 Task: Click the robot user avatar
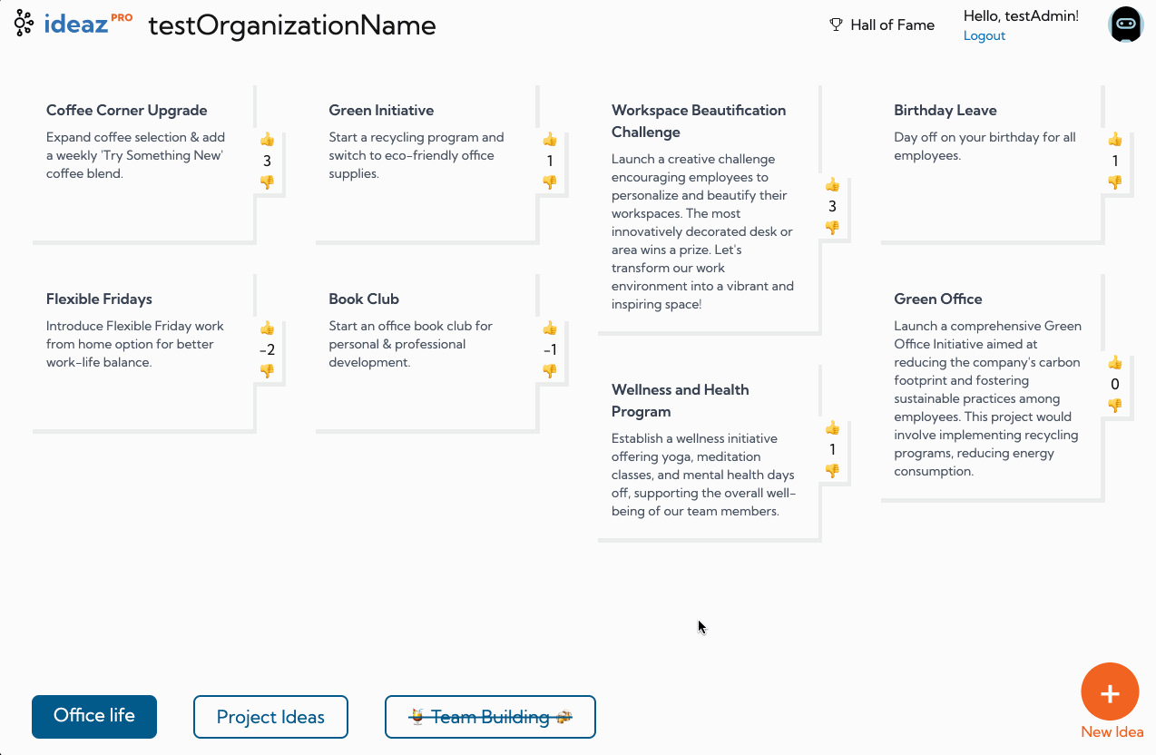1126,25
